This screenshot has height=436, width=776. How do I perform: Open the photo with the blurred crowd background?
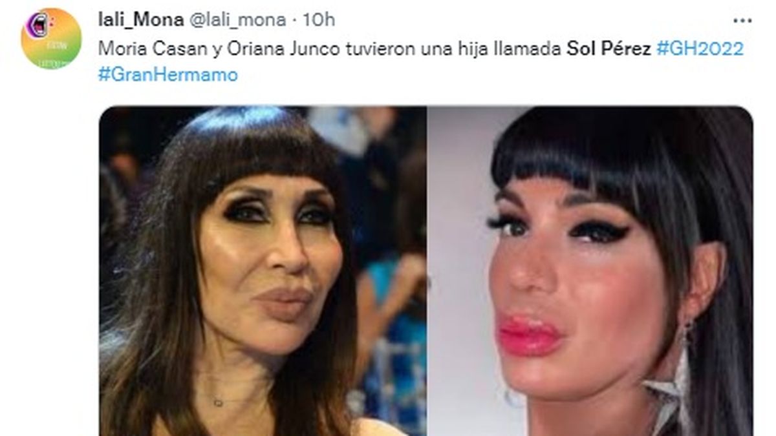tap(263, 271)
